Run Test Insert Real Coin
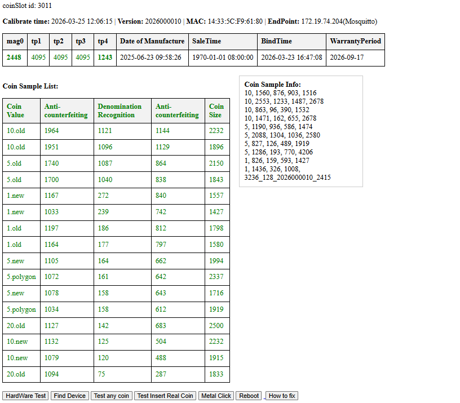 coord(165,396)
